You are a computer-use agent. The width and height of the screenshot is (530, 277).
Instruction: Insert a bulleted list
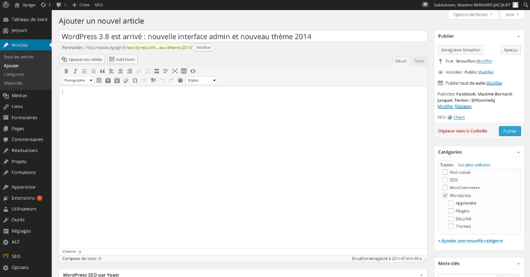click(84, 72)
